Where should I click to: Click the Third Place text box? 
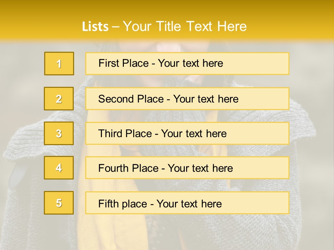pyautogui.click(x=187, y=133)
